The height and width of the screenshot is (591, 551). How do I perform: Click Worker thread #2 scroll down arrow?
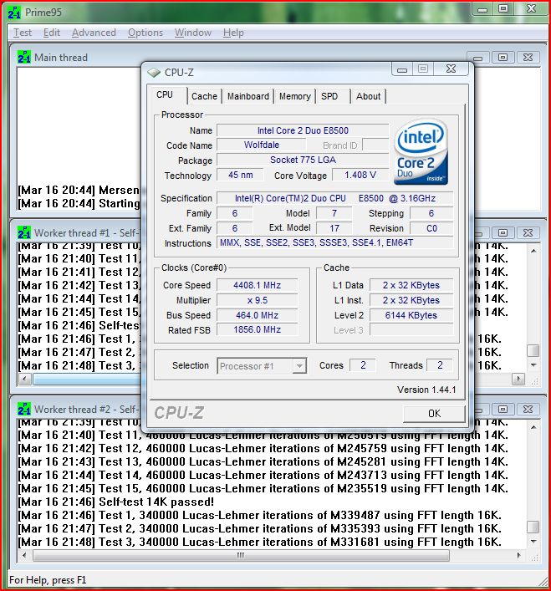point(533,541)
